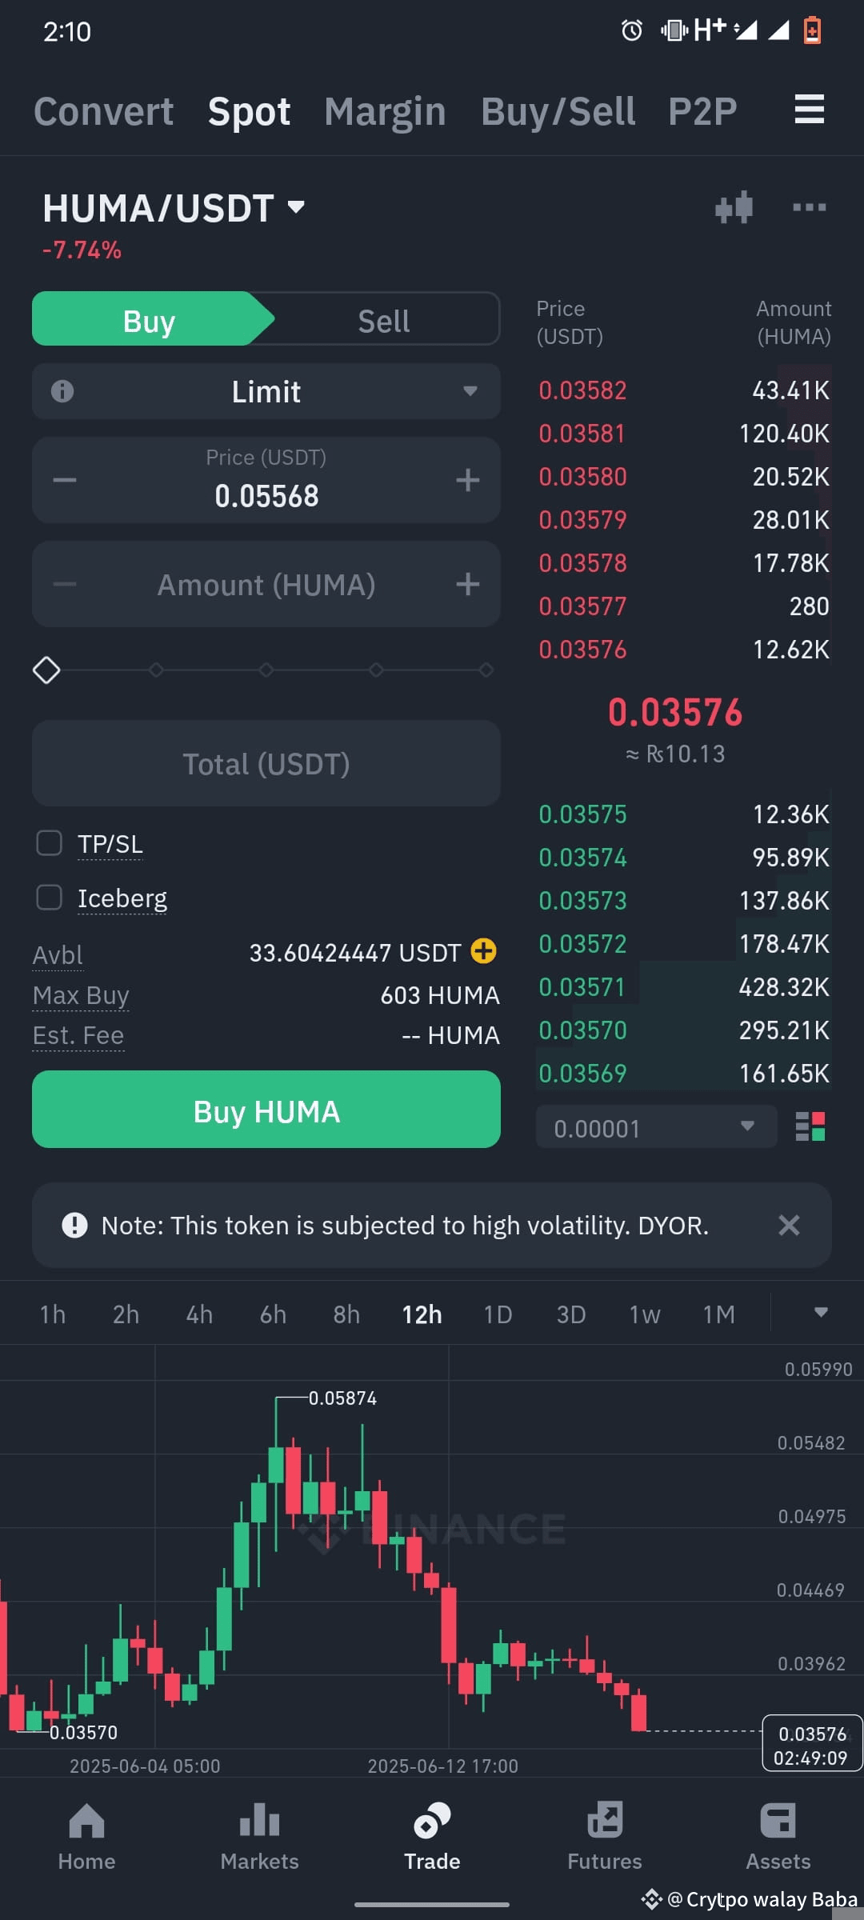Open 0.00001 price precision dropdown
This screenshot has width=864, height=1920.
(x=656, y=1127)
